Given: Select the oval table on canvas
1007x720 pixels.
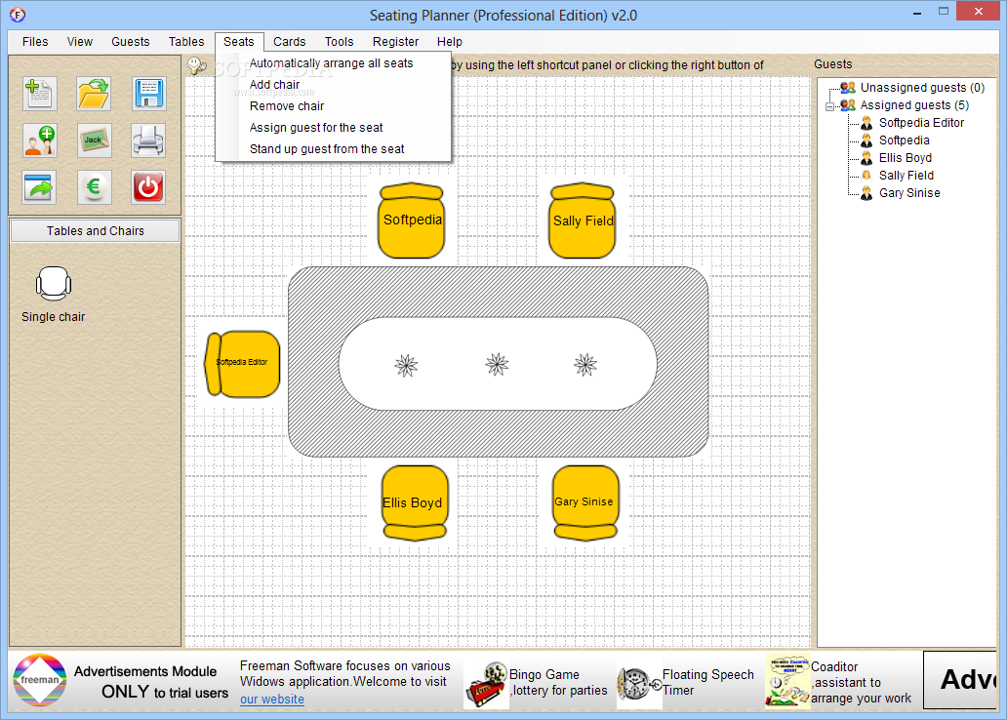Looking at the screenshot, I should pyautogui.click(x=499, y=362).
